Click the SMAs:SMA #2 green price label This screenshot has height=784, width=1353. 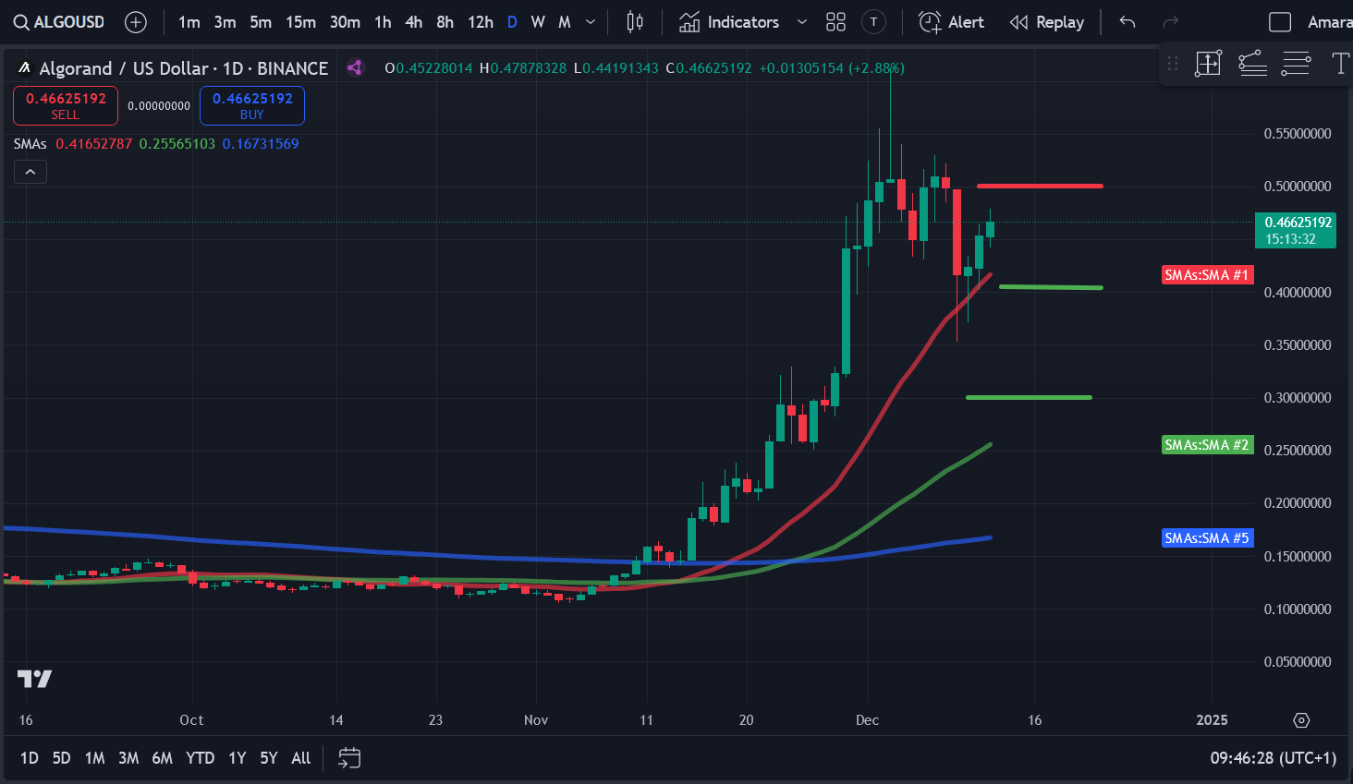click(1207, 445)
